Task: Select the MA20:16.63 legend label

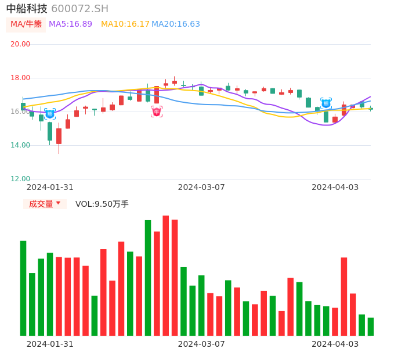Action: click(x=176, y=24)
